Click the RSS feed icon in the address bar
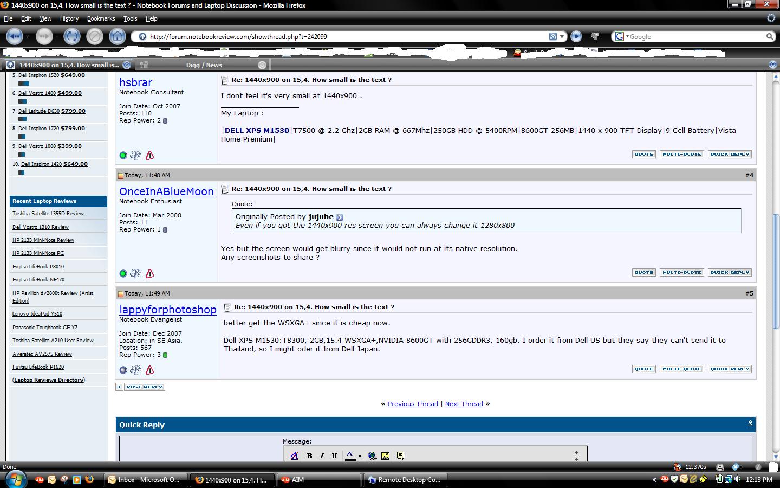Image resolution: width=780 pixels, height=488 pixels. [553, 36]
